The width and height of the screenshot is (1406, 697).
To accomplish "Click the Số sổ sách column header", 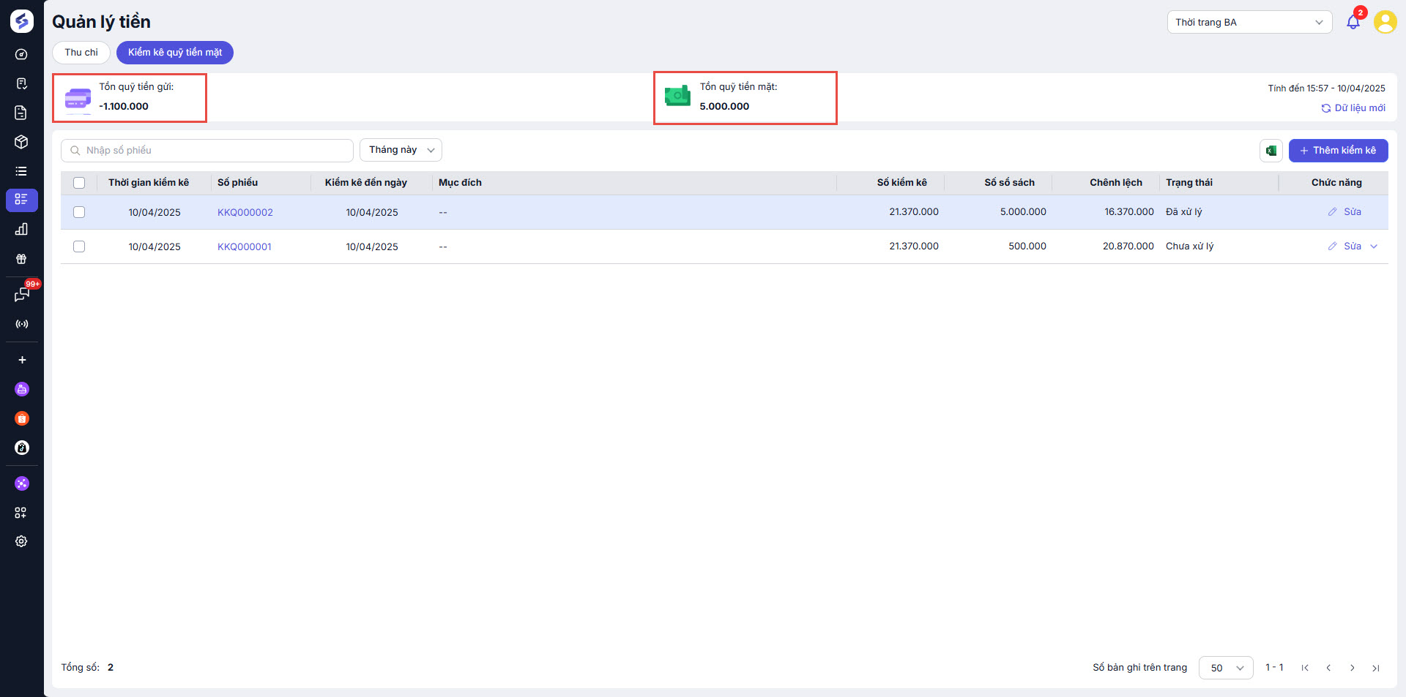I will [1010, 183].
